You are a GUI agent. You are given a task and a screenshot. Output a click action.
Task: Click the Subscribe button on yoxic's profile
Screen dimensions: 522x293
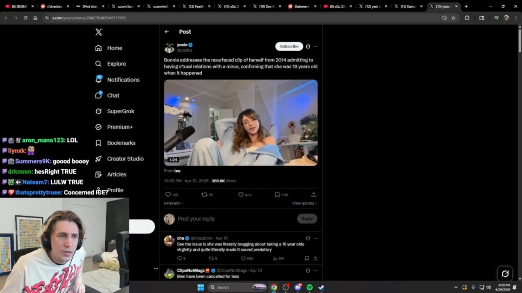(x=289, y=46)
